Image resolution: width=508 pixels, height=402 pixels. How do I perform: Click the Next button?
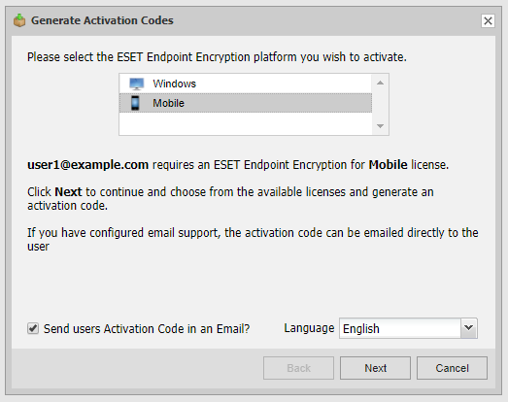point(375,368)
